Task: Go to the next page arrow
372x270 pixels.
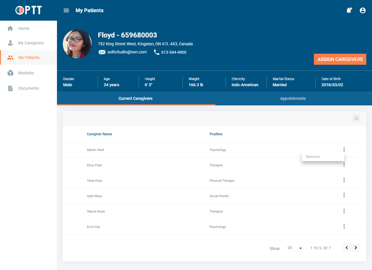Action: [356, 248]
